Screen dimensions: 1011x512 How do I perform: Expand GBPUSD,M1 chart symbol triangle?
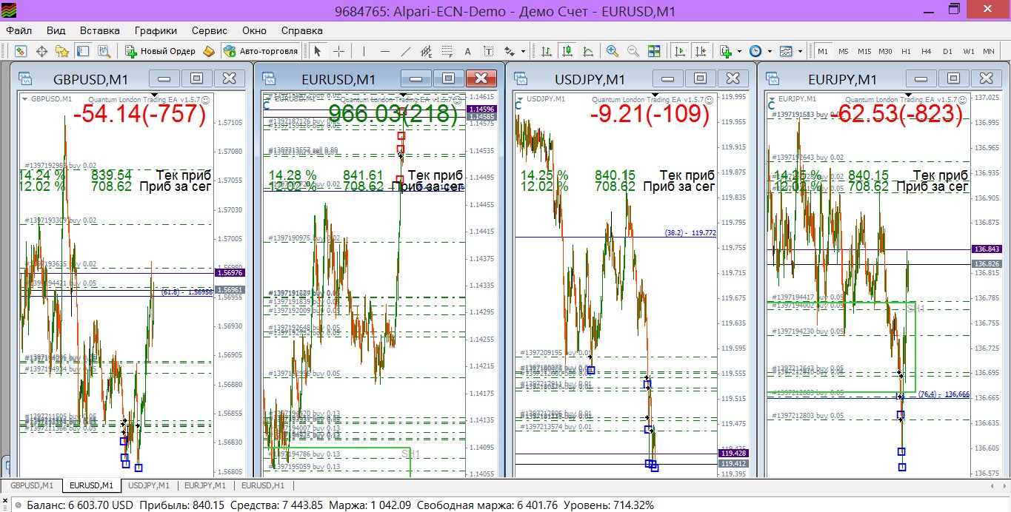tap(25, 98)
